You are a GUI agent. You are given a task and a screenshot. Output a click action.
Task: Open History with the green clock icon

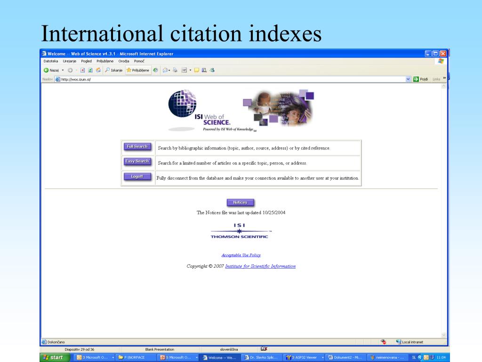(155, 70)
